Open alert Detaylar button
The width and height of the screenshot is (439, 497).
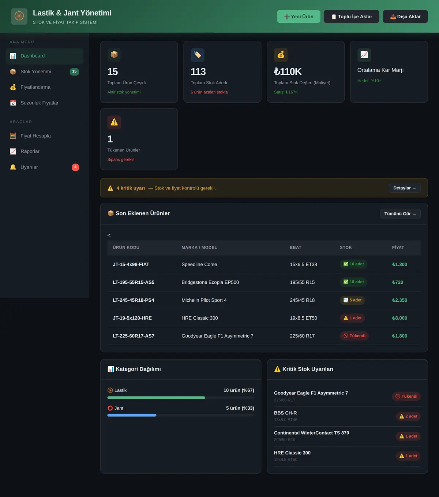coord(405,188)
